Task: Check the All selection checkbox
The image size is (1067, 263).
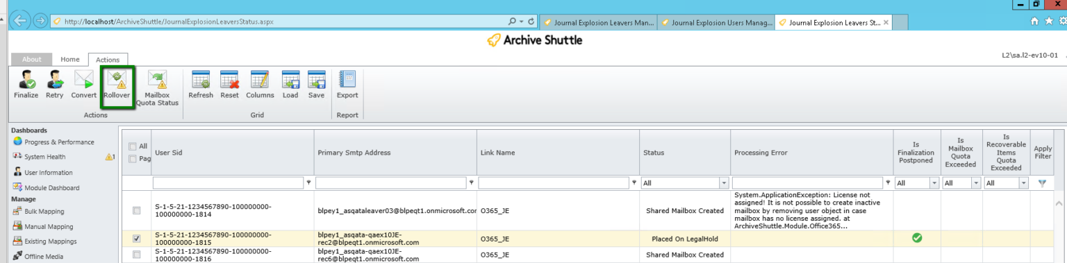Action: (133, 146)
